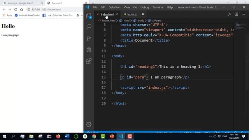Click the "heading1" id value in code
This screenshot has height=140, width=249.
click(146, 66)
